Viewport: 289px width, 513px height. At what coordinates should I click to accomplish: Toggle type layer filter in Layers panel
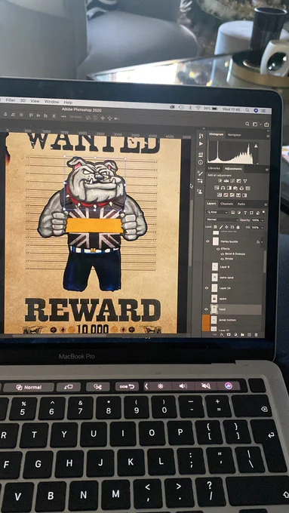pos(245,213)
